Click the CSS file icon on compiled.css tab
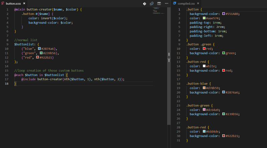Image resolution: width=267 pixels, height=148 pixels. coord(175,3)
